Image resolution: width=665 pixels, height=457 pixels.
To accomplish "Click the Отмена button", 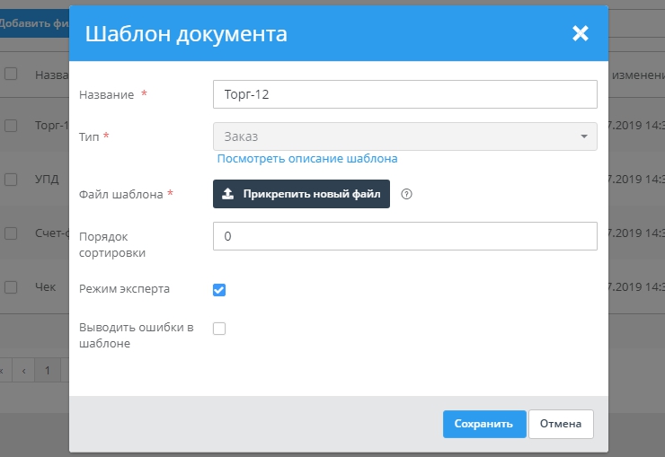I will point(561,424).
